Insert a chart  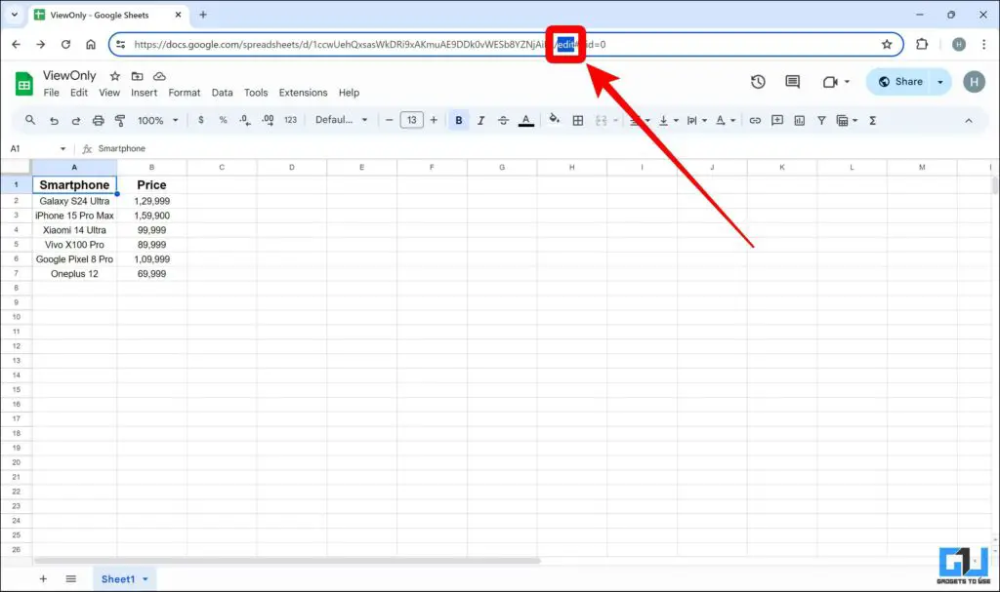click(x=799, y=120)
